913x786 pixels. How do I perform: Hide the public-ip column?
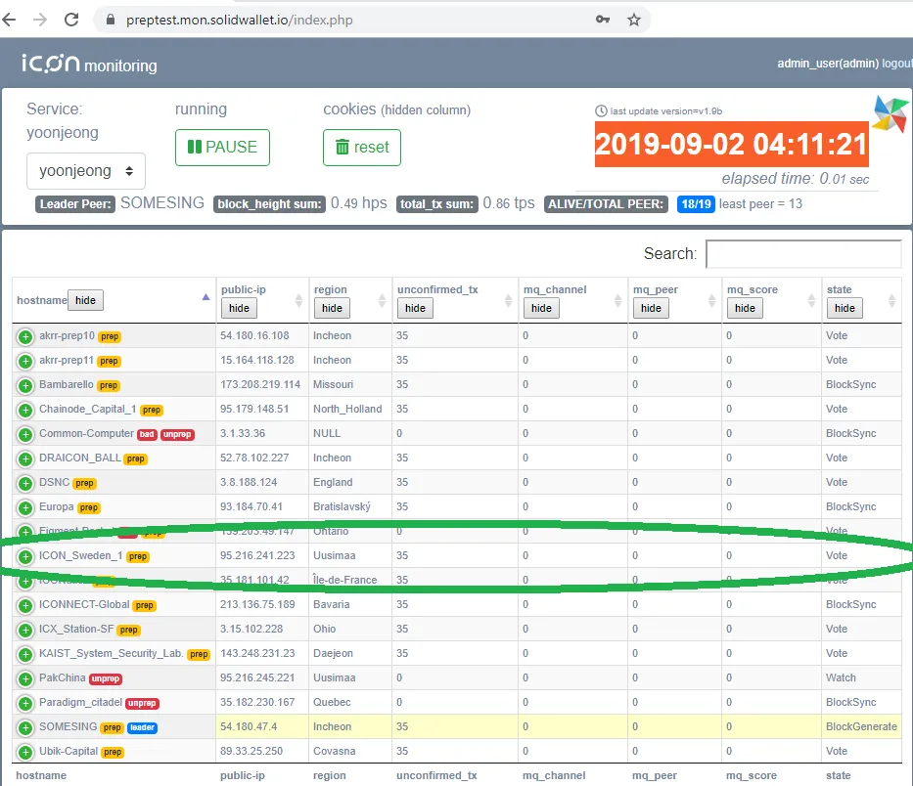(240, 308)
